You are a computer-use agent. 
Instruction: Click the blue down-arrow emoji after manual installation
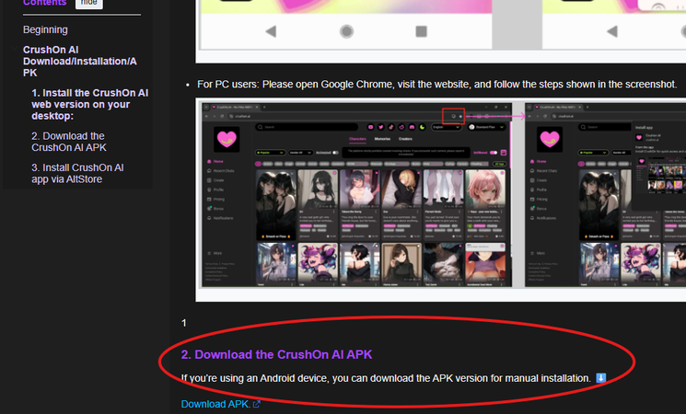point(601,378)
